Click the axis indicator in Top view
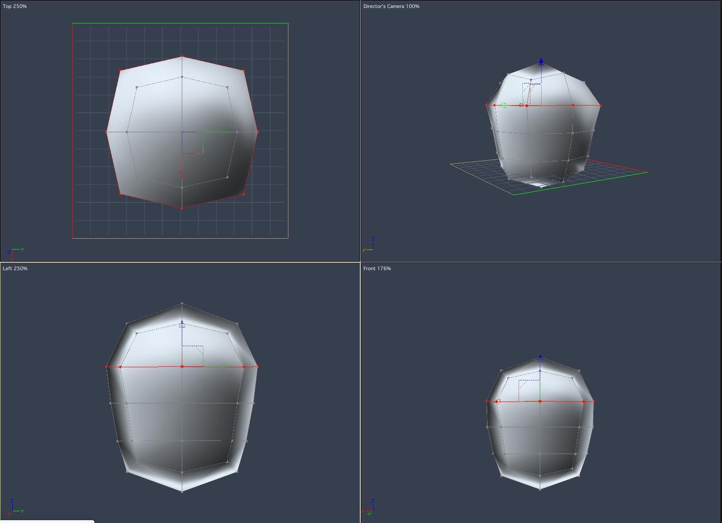 [15, 254]
